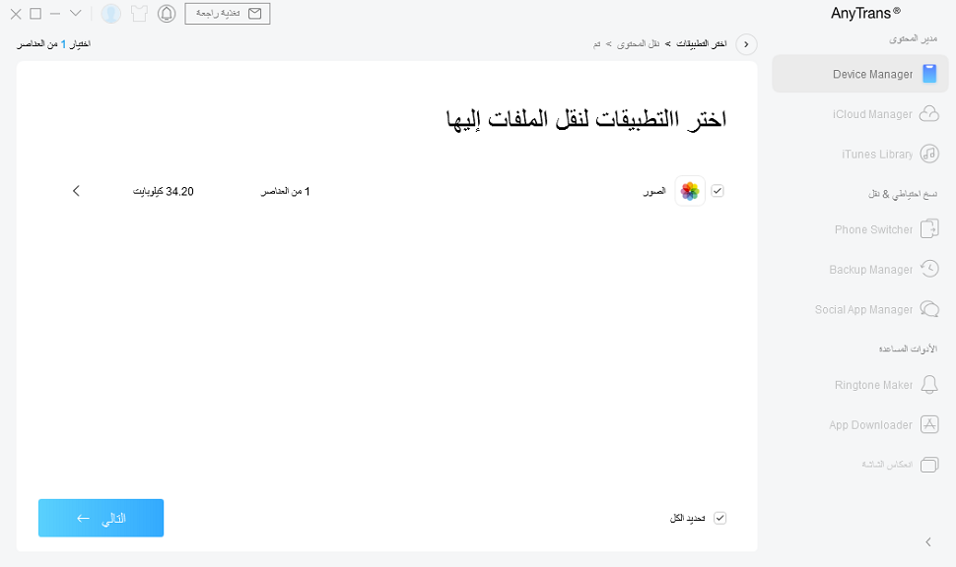Viewport: 956px width, 567px height.
Task: Open Backup Manager clock icon
Action: 929,269
